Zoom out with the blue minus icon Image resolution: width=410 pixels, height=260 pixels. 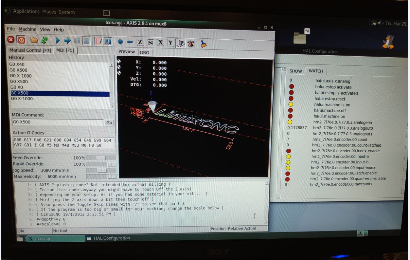pos(130,43)
